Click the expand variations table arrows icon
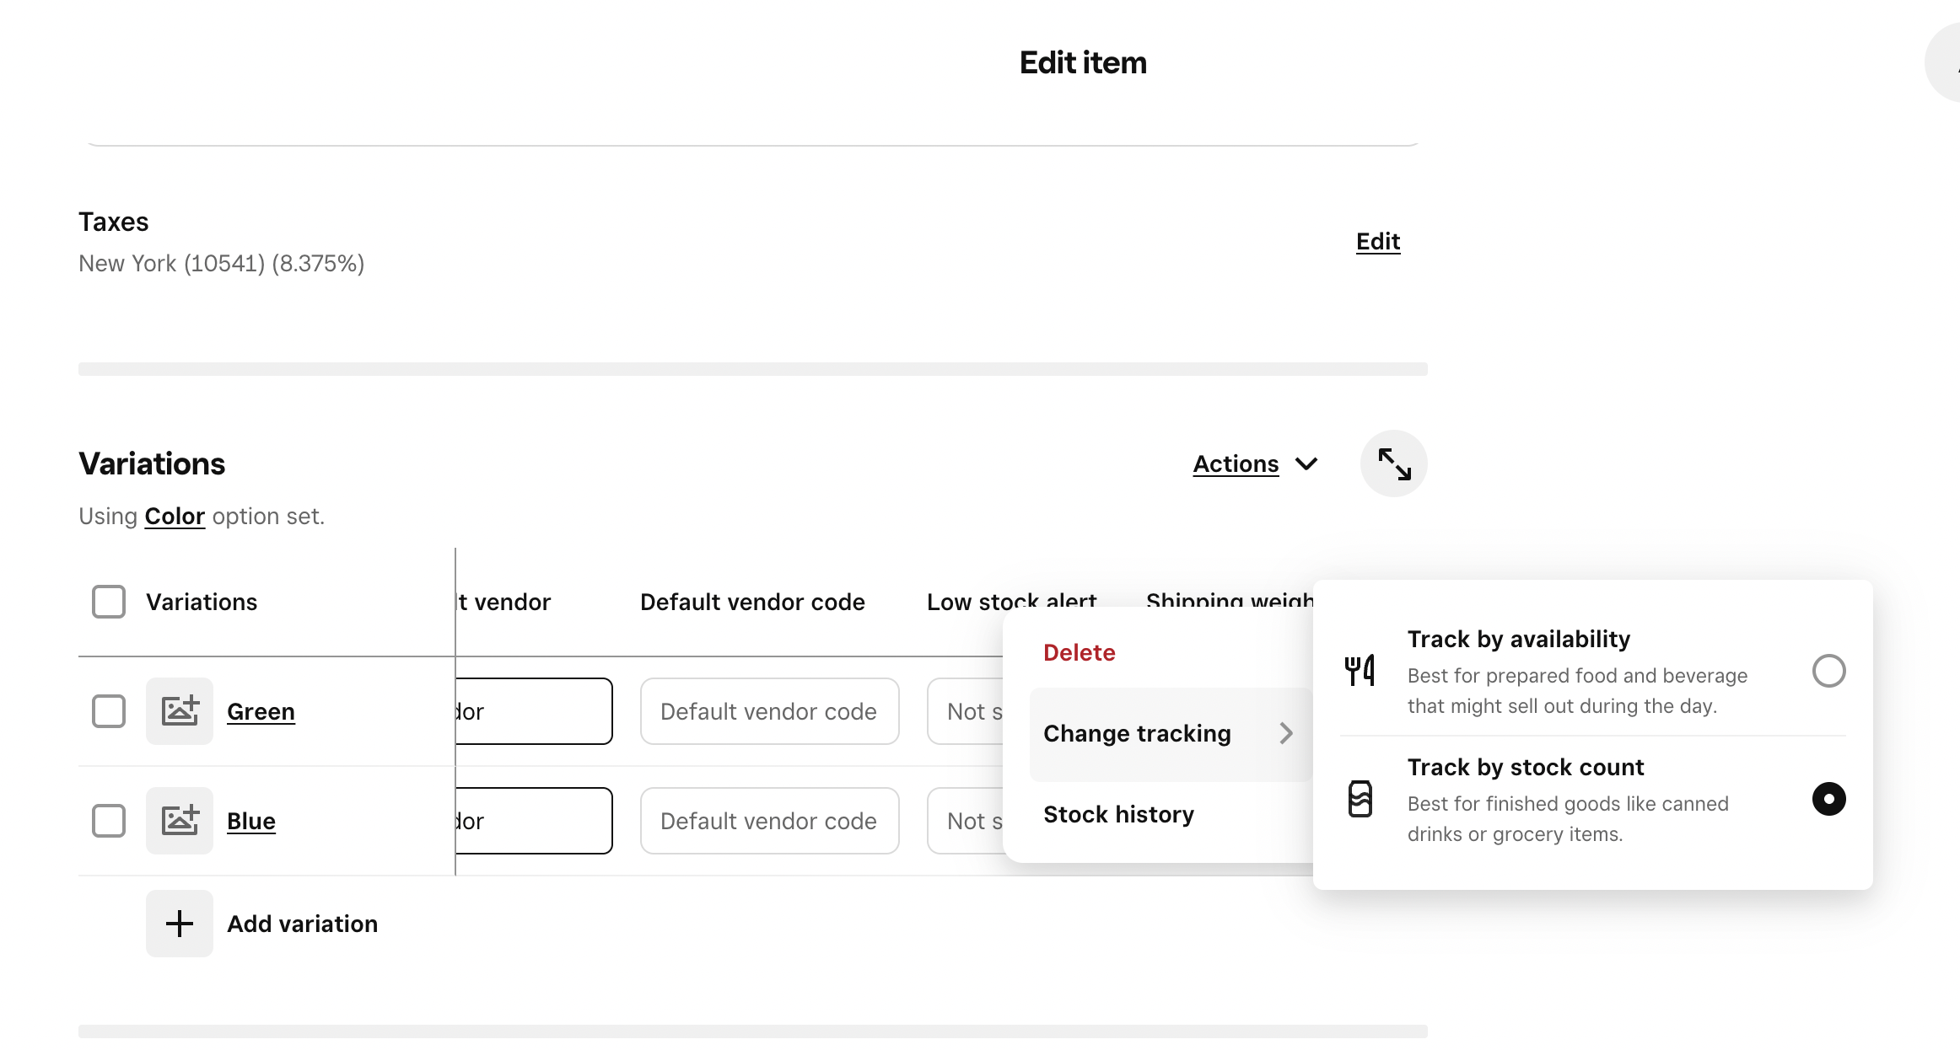Viewport: 1960px width, 1050px height. click(1393, 463)
